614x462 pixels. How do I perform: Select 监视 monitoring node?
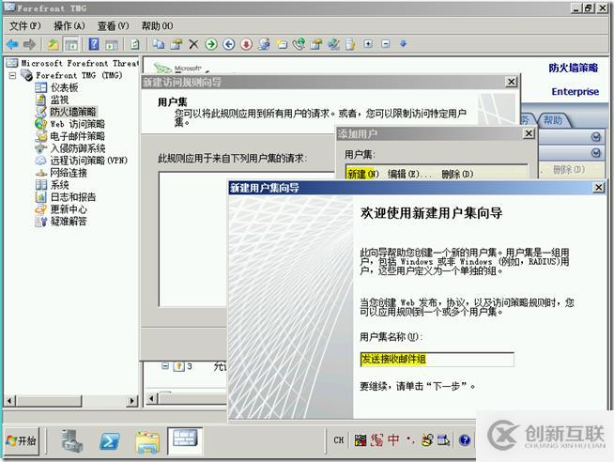point(59,100)
